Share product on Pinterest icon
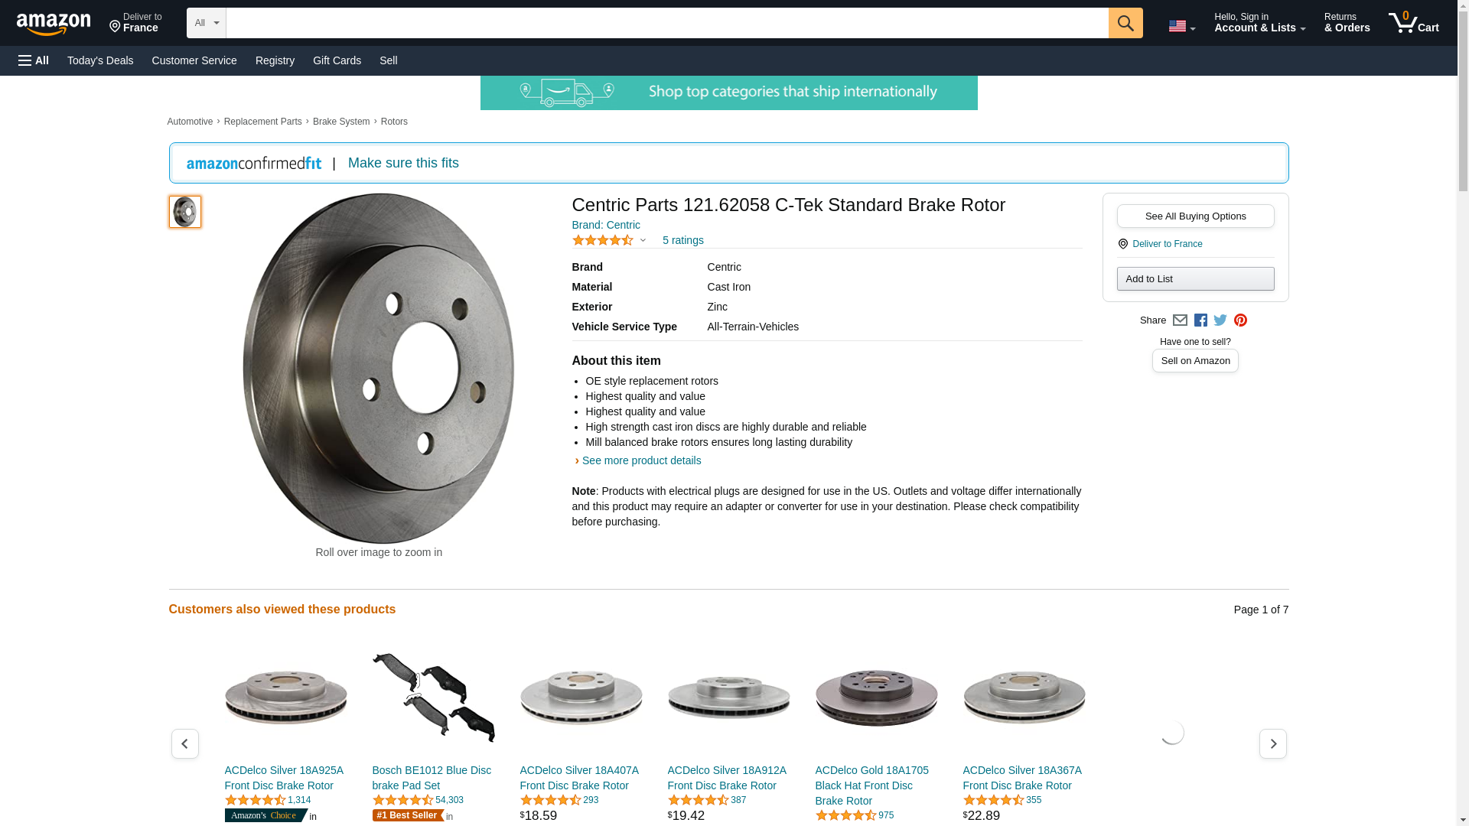This screenshot has width=1469, height=826. [x=1240, y=320]
